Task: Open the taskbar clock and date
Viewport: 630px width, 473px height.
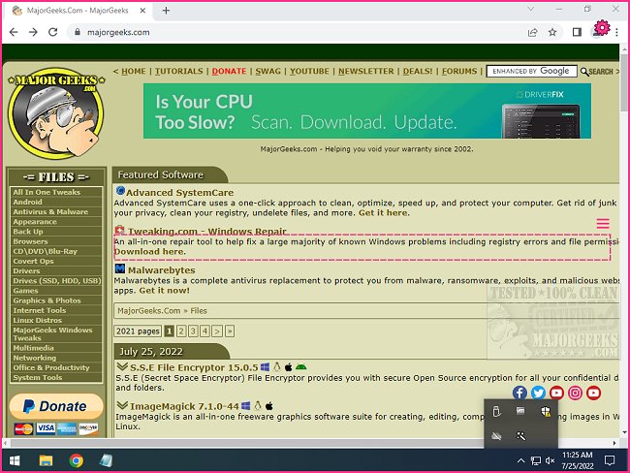Action: (x=578, y=460)
